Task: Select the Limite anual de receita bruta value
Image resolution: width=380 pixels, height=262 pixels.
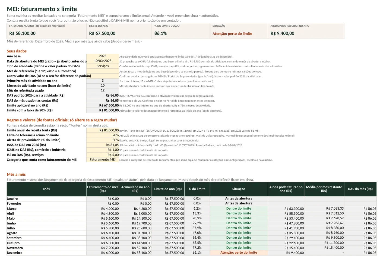Action: click(103, 130)
